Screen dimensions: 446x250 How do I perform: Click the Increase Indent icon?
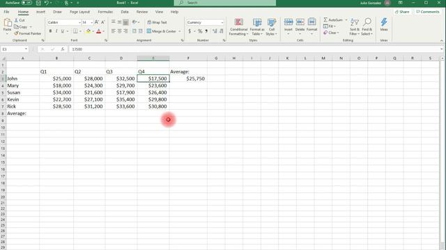tap(140, 31)
